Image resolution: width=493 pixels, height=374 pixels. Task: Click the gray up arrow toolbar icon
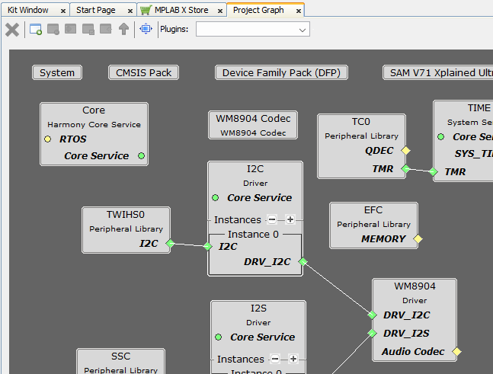pyautogui.click(x=123, y=30)
